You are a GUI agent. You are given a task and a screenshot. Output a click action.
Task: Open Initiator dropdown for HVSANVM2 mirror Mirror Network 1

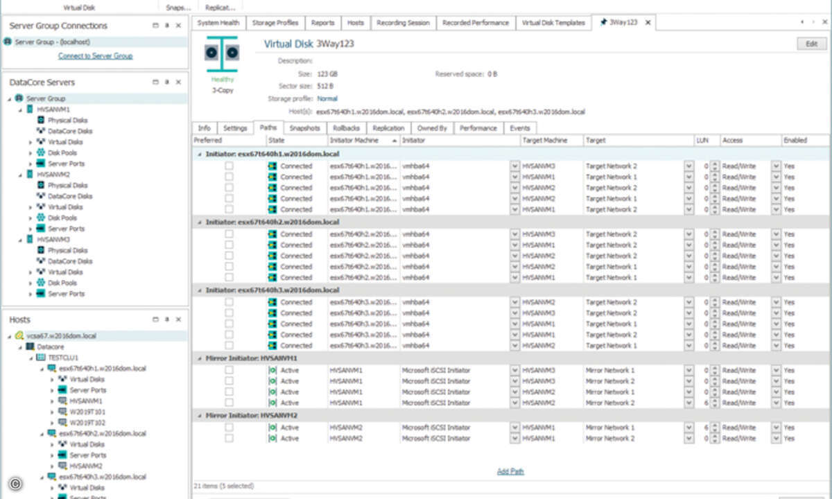pyautogui.click(x=514, y=428)
